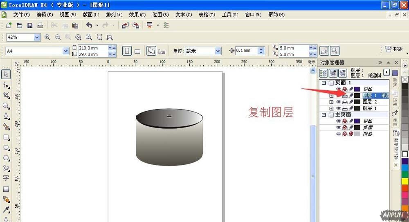Hide layer 图层 2 via eye icon

tap(338, 102)
